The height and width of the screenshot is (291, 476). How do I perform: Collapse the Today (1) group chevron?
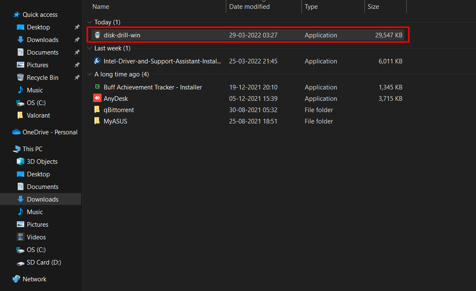point(89,22)
